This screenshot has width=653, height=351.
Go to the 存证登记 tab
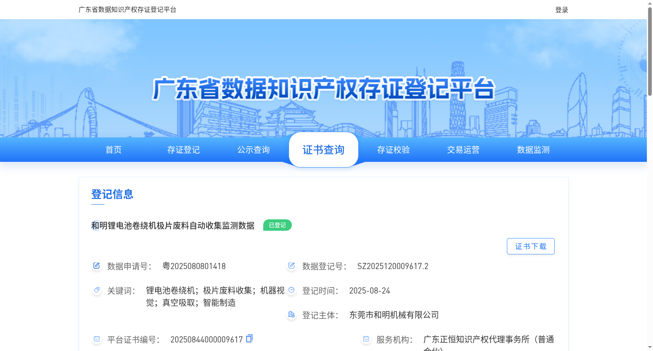pos(184,150)
